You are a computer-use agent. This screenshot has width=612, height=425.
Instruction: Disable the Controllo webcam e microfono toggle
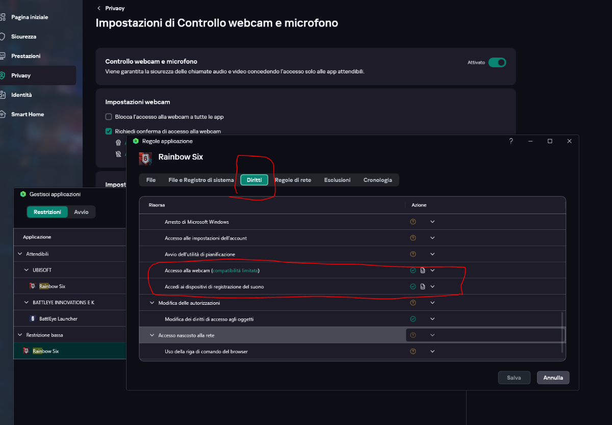pyautogui.click(x=497, y=62)
